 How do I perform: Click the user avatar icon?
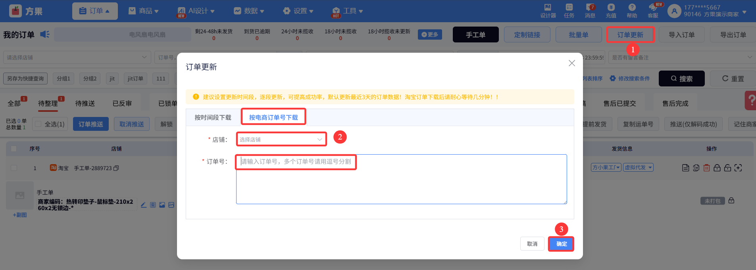674,11
